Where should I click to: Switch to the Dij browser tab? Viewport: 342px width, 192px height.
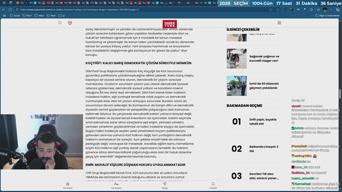168,3
